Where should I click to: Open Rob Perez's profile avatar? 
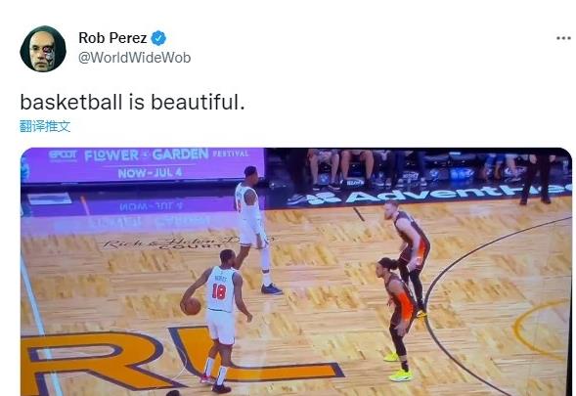[43, 49]
